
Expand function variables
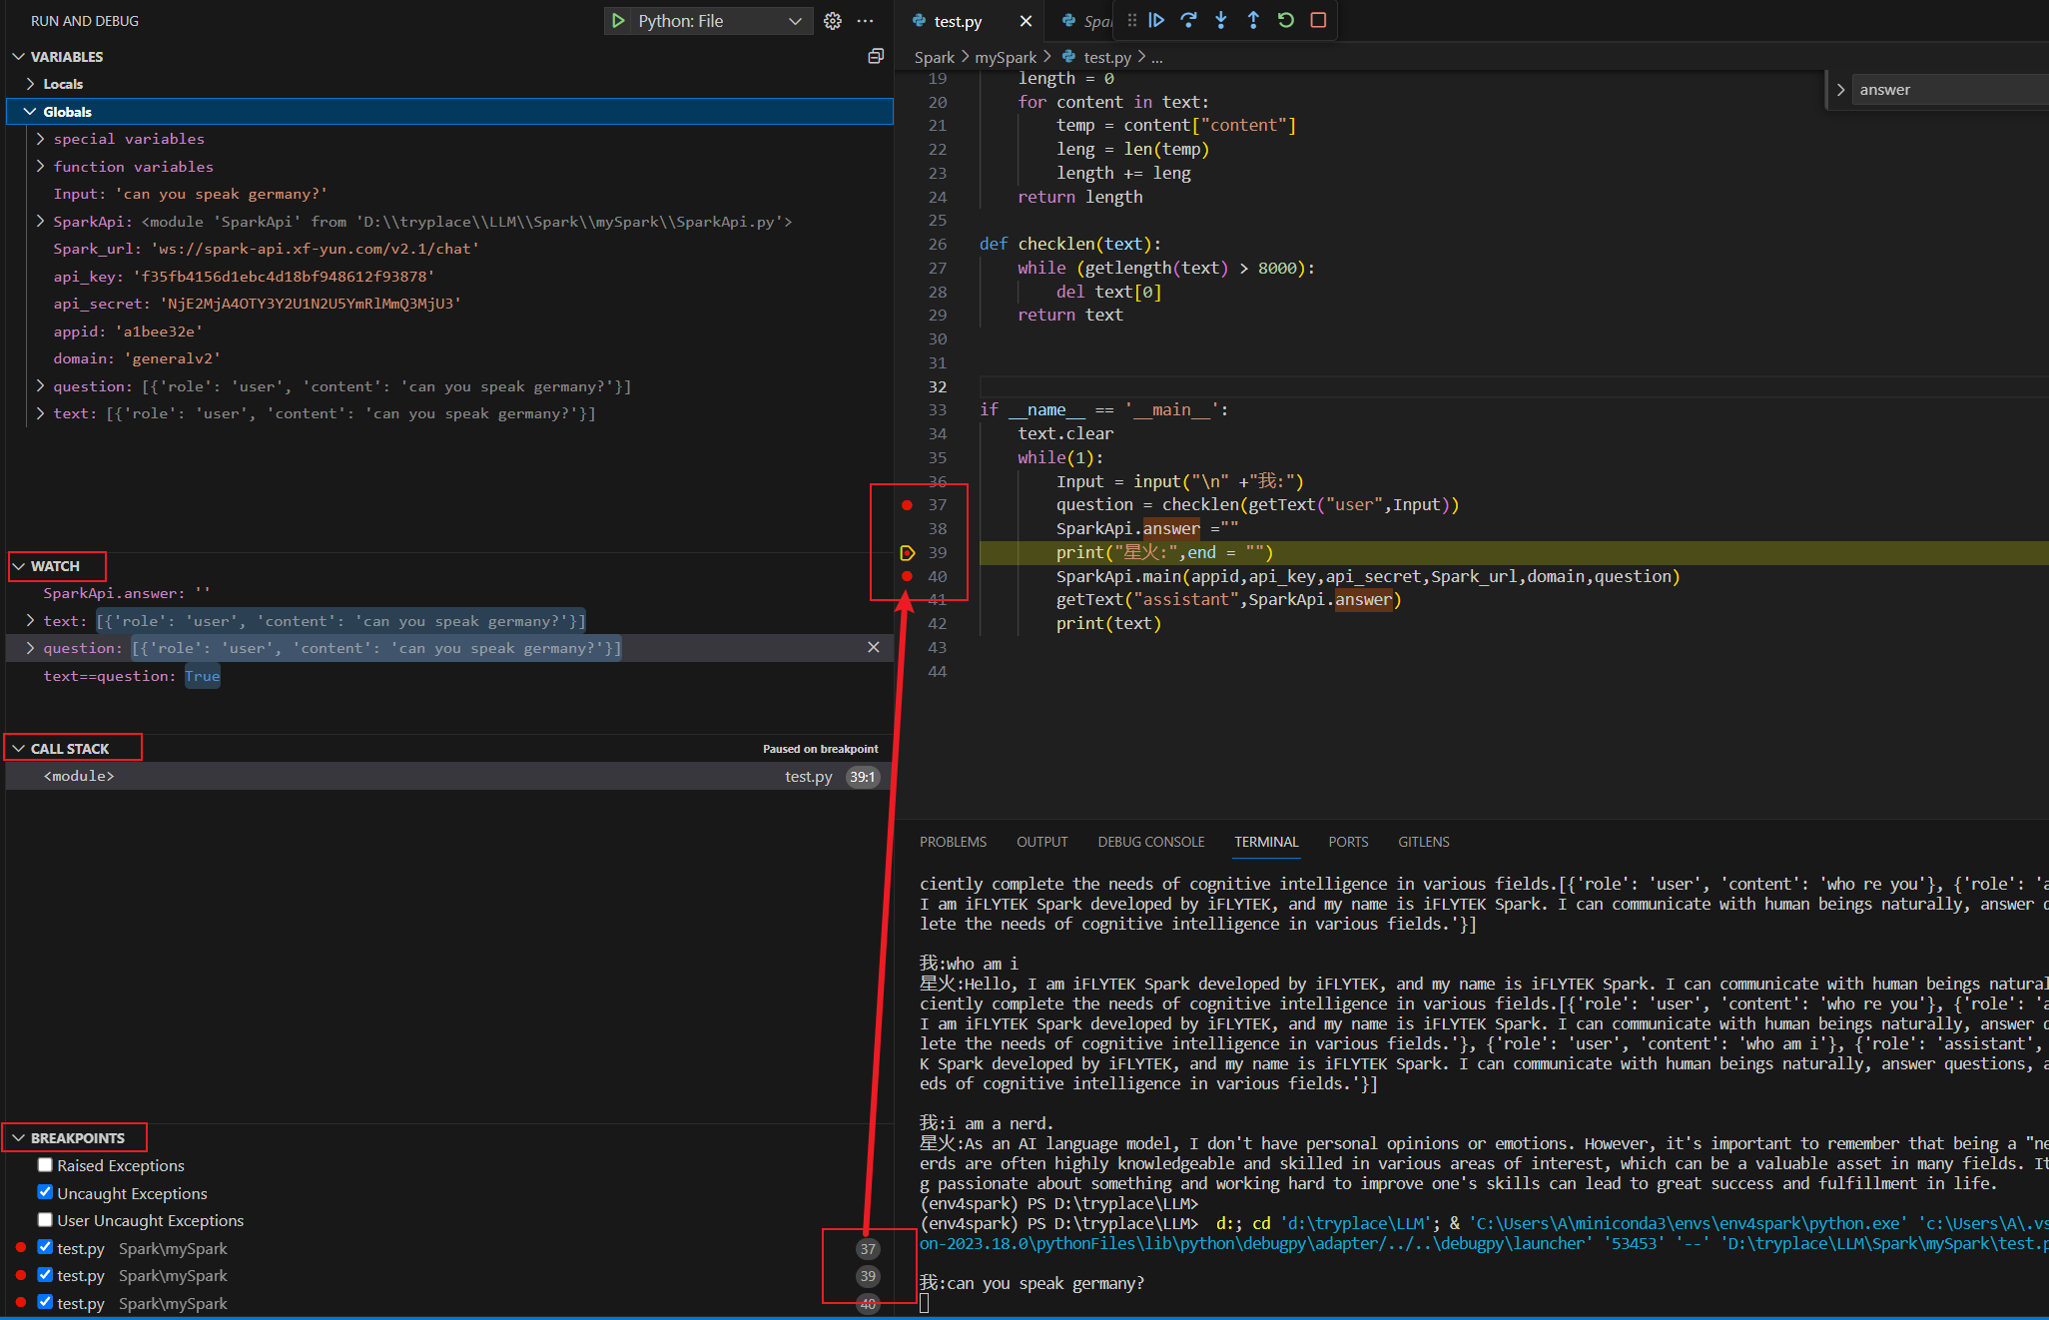click(41, 166)
